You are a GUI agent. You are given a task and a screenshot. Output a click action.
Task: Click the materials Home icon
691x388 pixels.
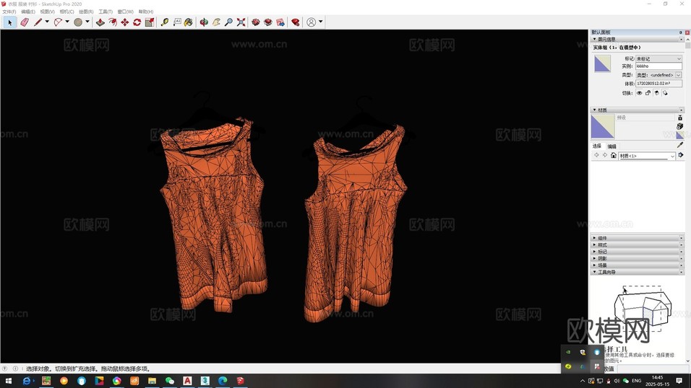(613, 155)
